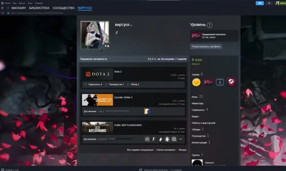This screenshot has height=171, width=286.
Task: Click the Counter-Strike 2 achievements progress bar
Action: (x=117, y=111)
